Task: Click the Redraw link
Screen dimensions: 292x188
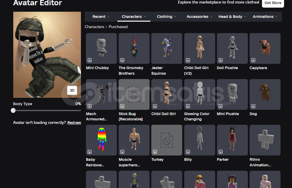Action: pyautogui.click(x=74, y=123)
